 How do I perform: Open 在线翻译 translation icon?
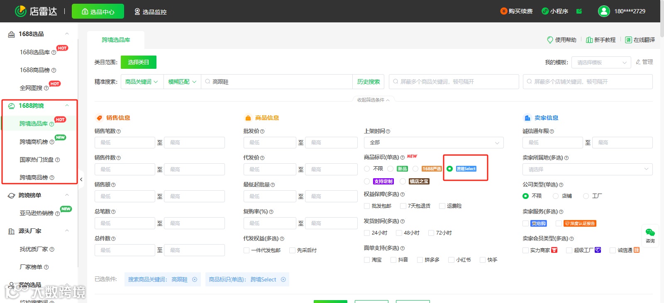(629, 40)
